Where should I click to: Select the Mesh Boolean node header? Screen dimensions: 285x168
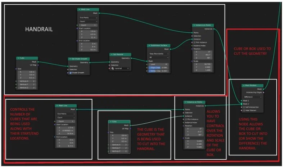click(253, 85)
